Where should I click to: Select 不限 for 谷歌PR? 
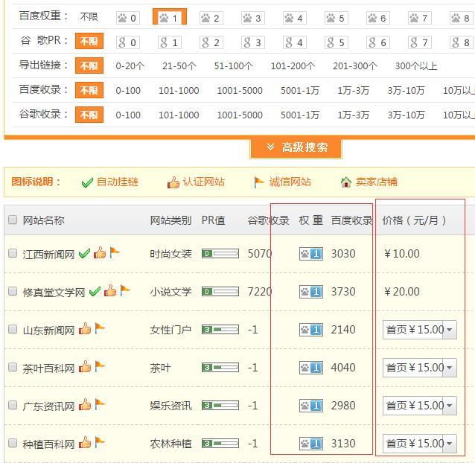click(89, 41)
